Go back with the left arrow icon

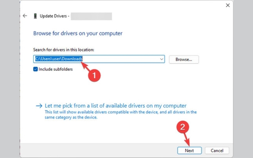[25, 15]
